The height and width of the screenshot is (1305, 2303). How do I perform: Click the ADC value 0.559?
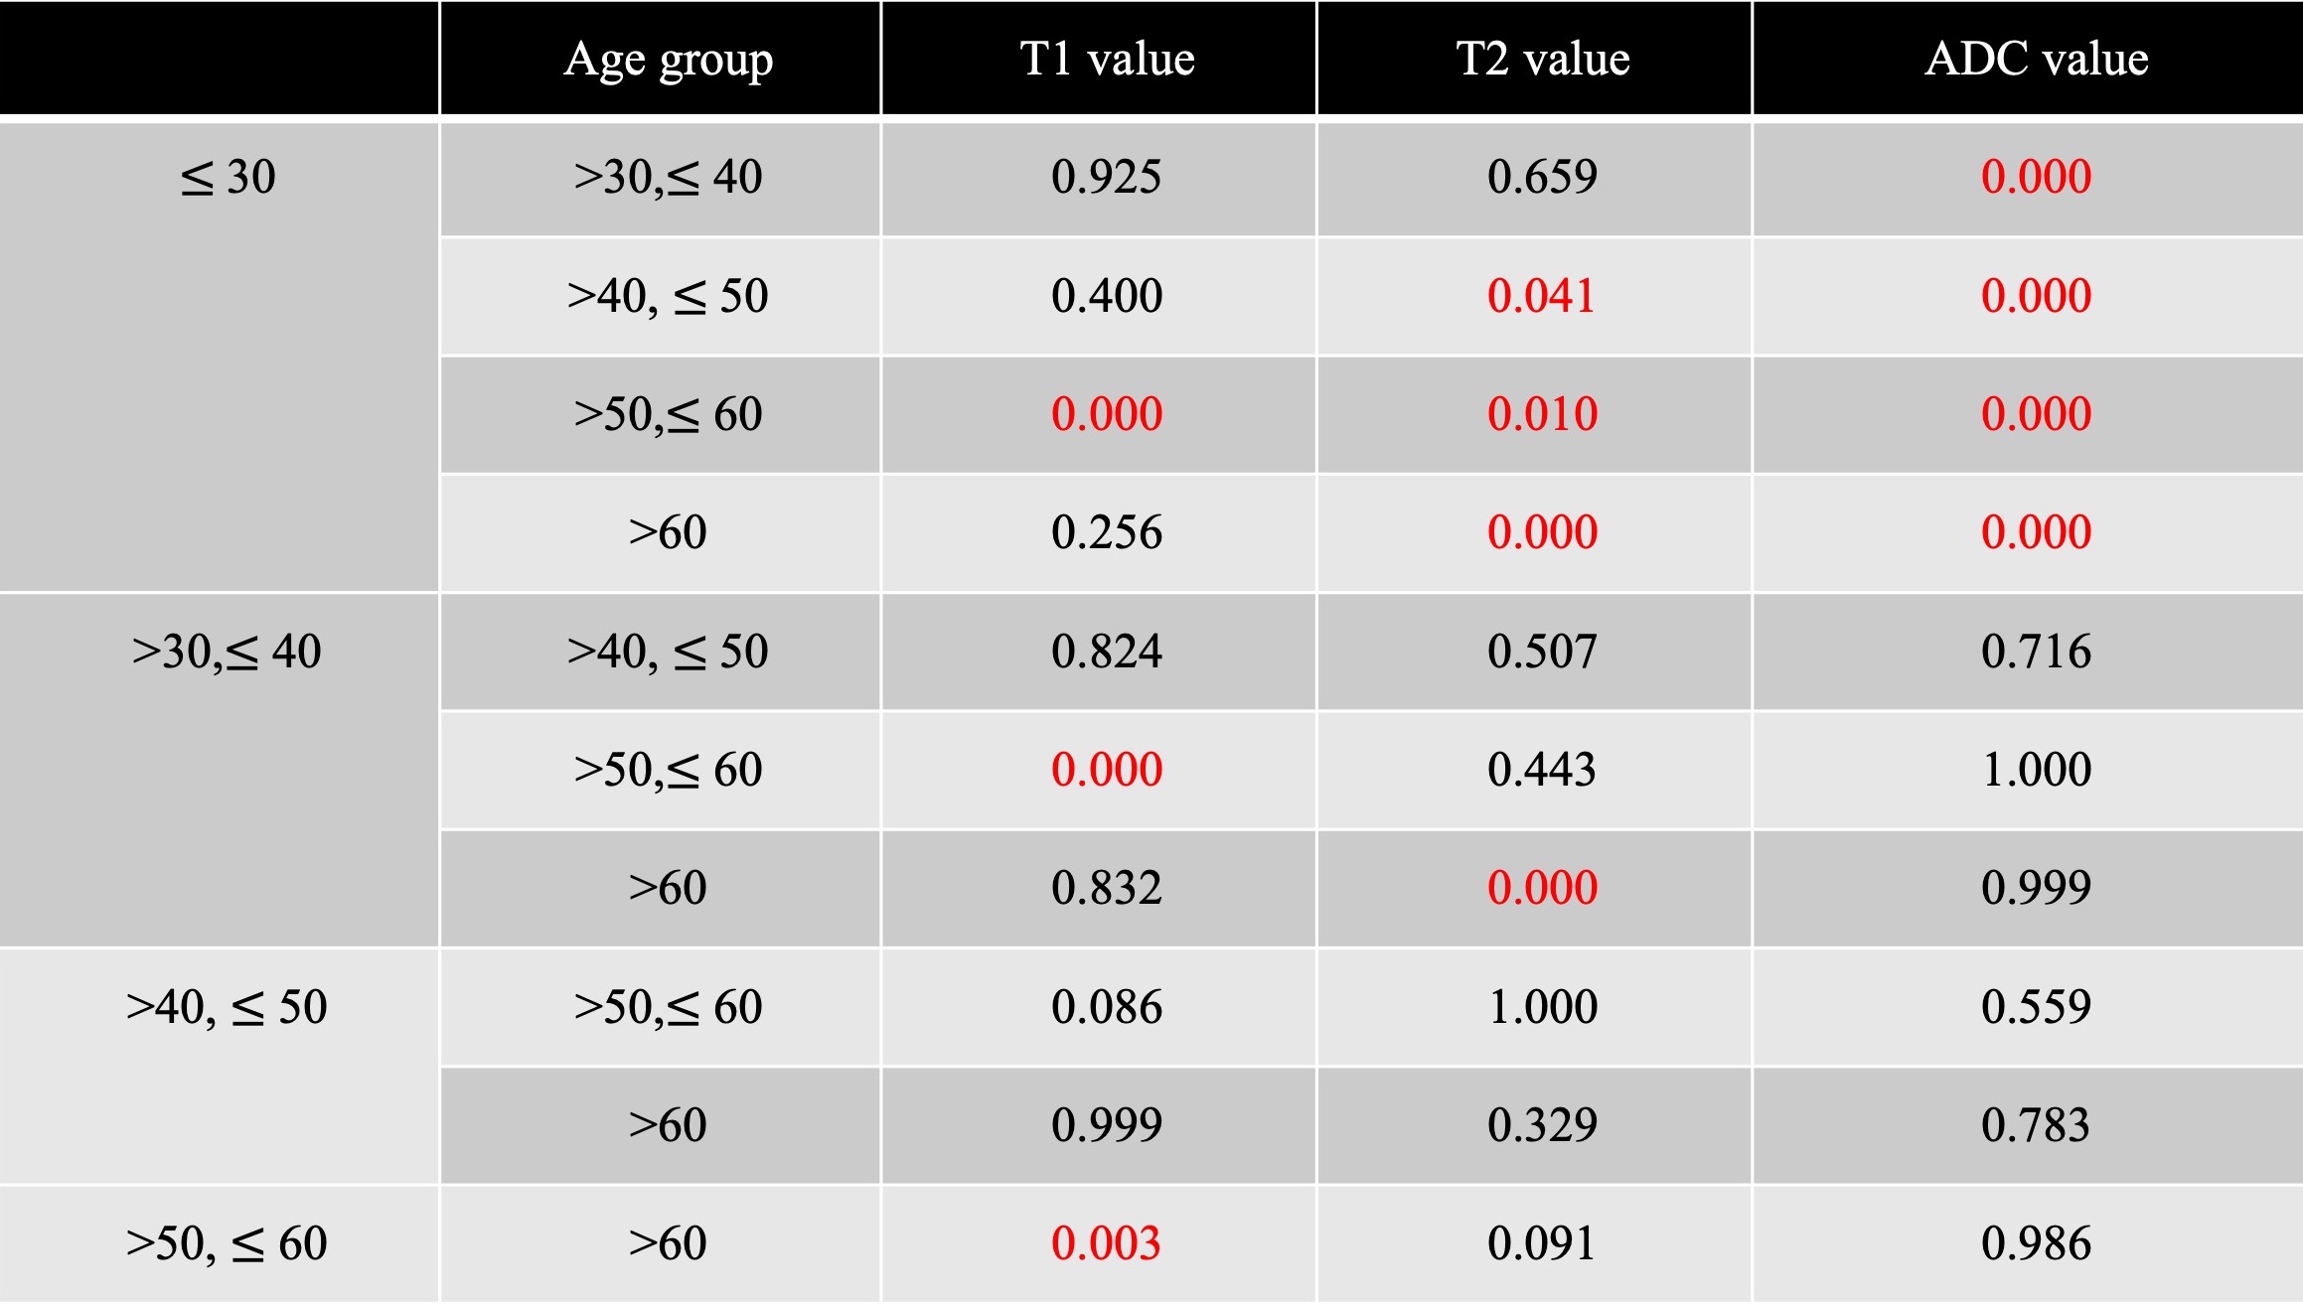coord(2036,1007)
